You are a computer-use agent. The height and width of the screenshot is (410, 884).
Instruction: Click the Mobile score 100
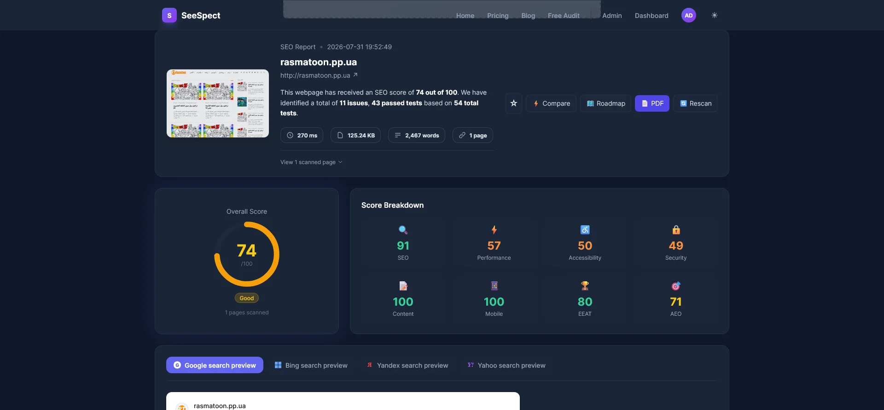pos(494,302)
